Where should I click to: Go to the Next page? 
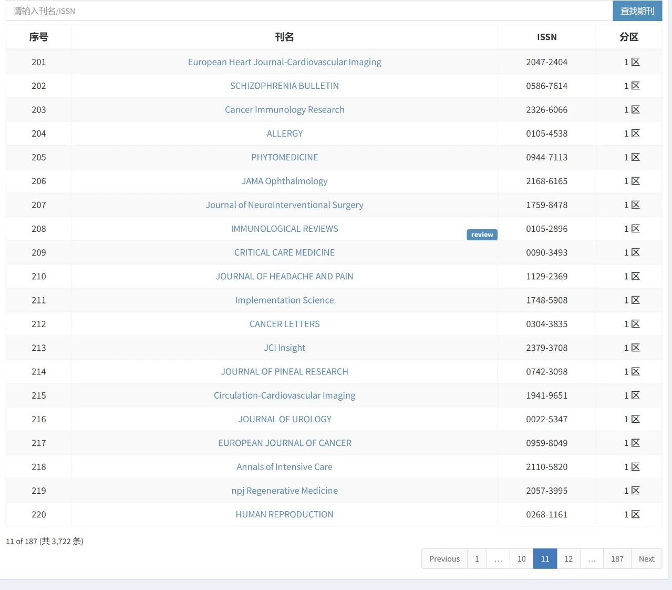[646, 558]
